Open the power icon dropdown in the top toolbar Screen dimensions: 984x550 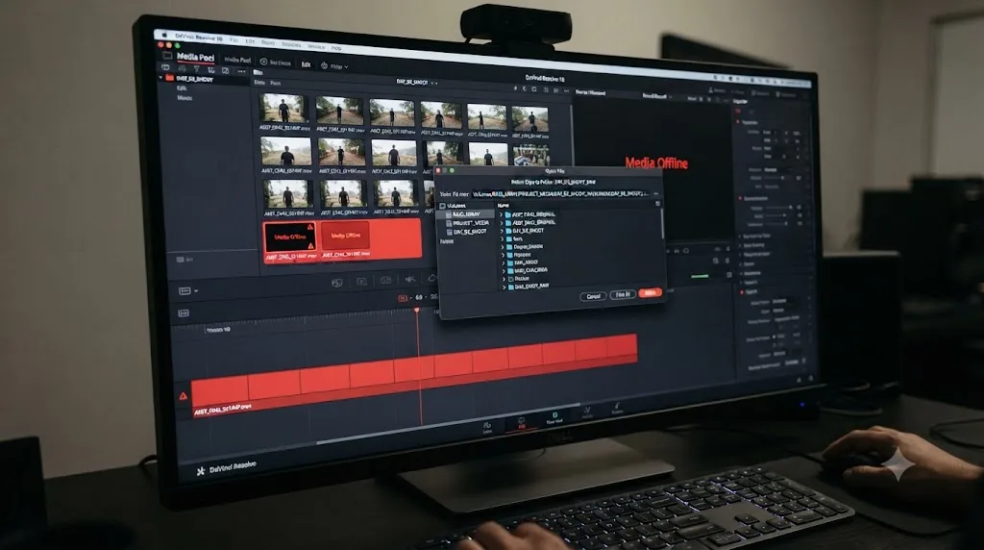(333, 65)
